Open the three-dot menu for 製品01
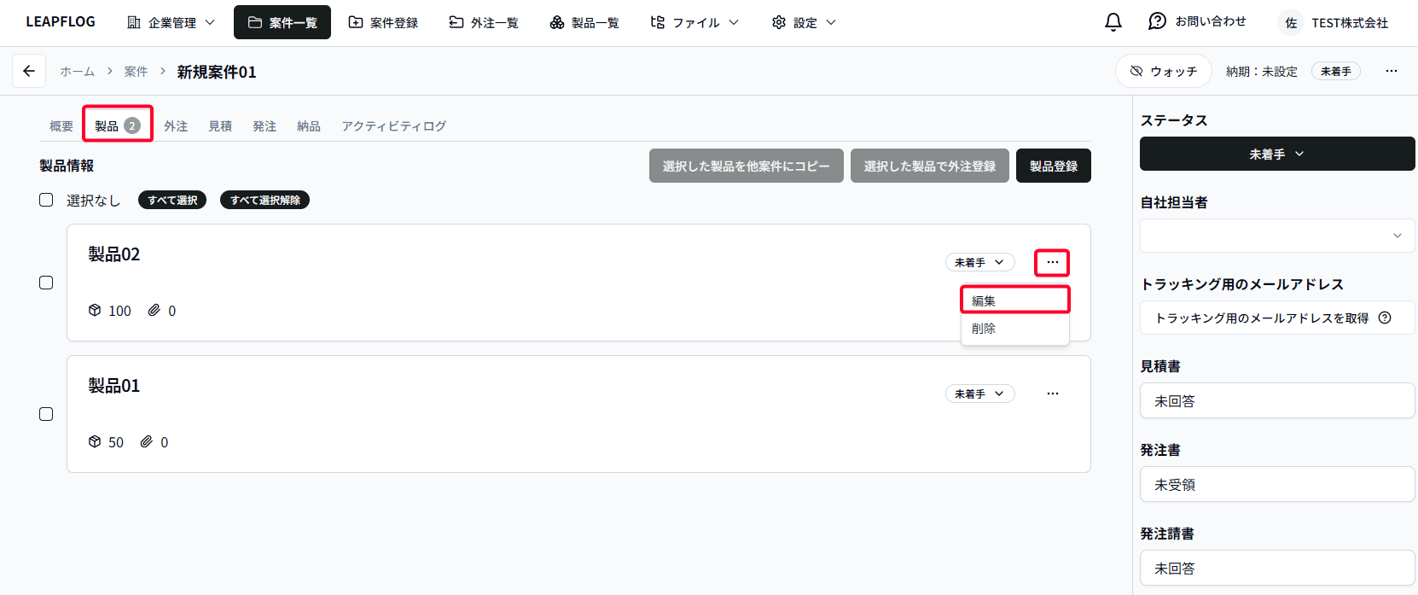The image size is (1418, 595). click(1052, 394)
